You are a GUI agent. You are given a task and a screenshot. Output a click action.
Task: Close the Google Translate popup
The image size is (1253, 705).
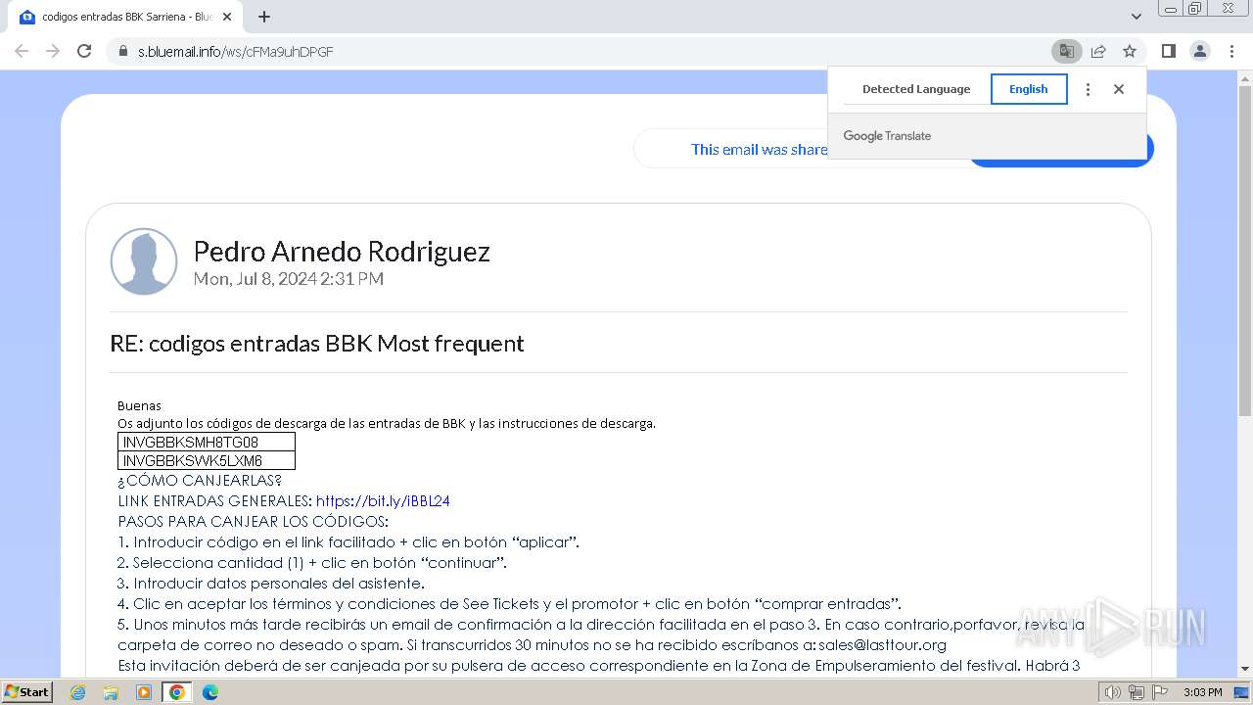(x=1119, y=89)
